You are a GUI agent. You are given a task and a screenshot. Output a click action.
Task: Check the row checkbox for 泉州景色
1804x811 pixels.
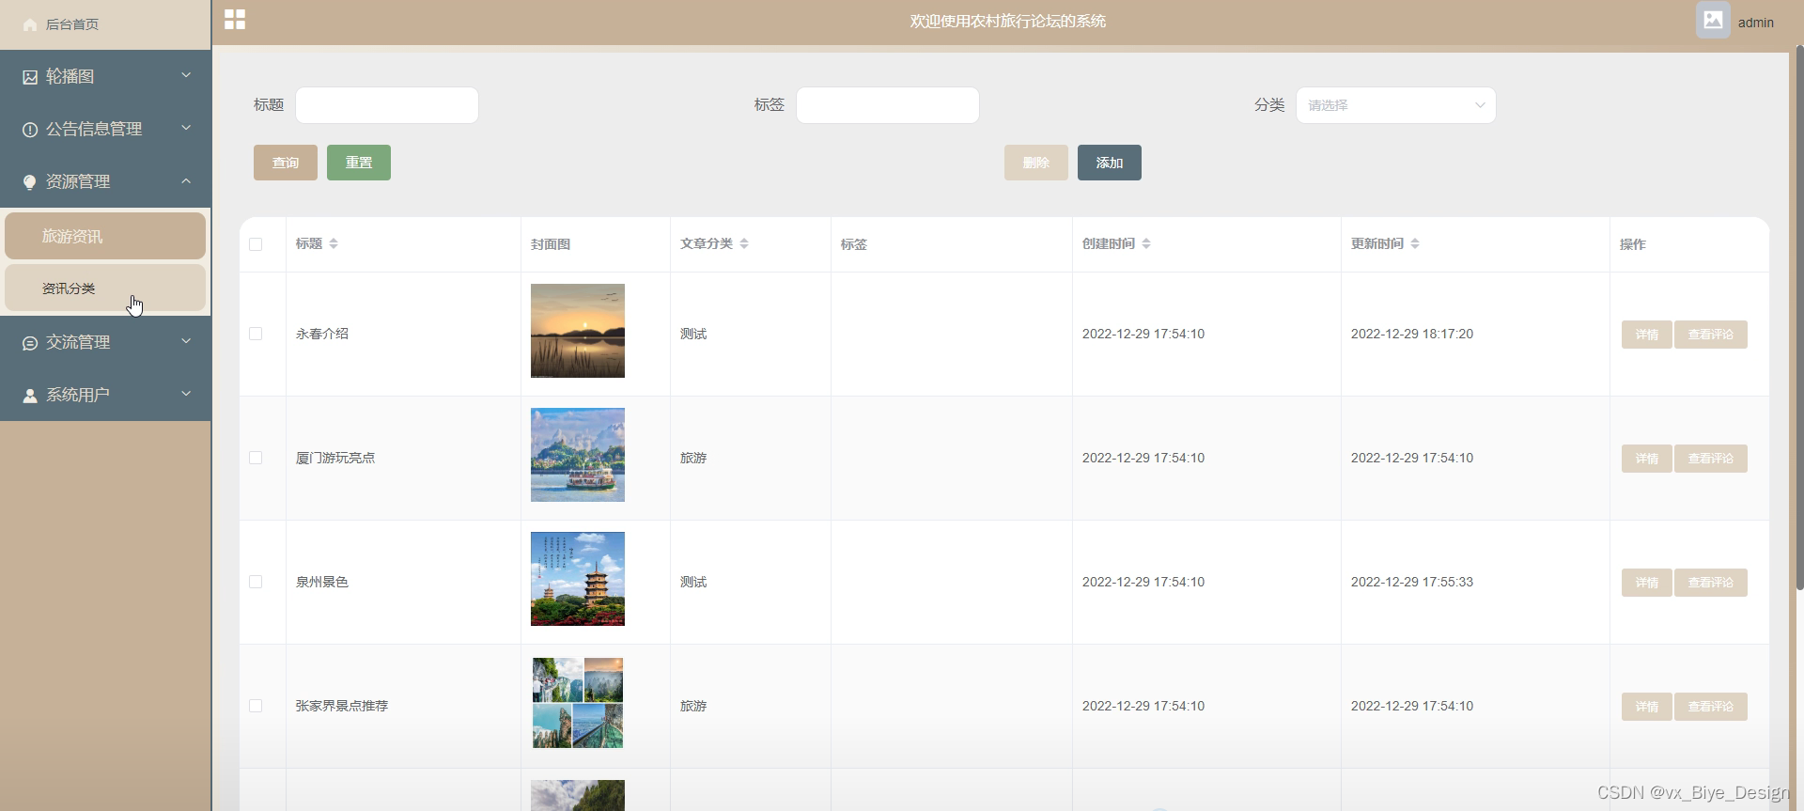click(x=256, y=582)
